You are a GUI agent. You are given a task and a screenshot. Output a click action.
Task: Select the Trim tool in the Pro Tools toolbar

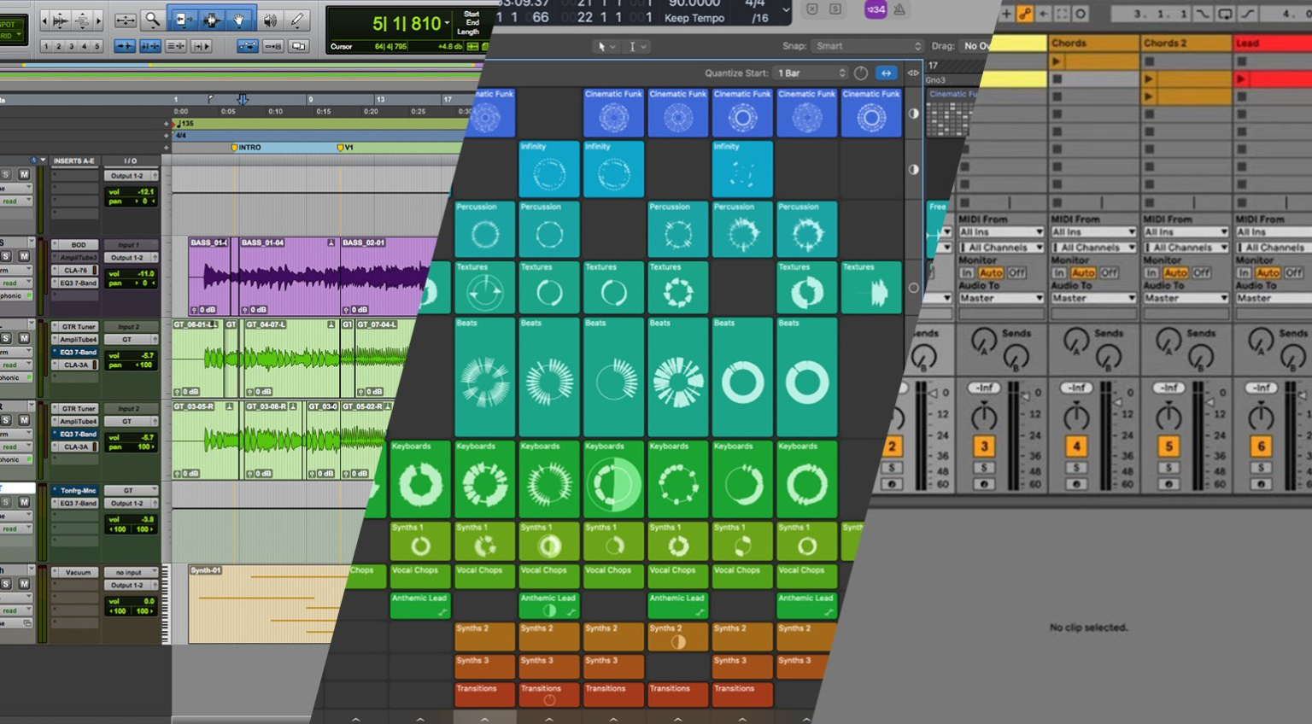point(184,20)
